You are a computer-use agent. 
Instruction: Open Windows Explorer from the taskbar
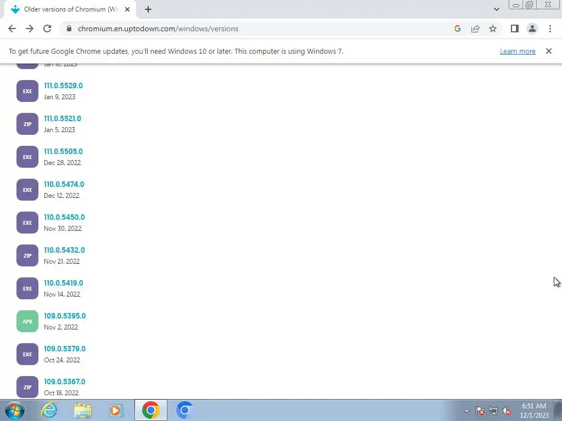click(x=83, y=410)
